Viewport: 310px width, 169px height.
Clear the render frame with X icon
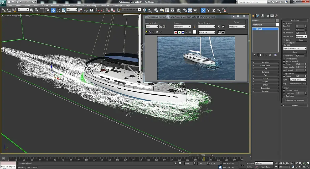pos(161,32)
